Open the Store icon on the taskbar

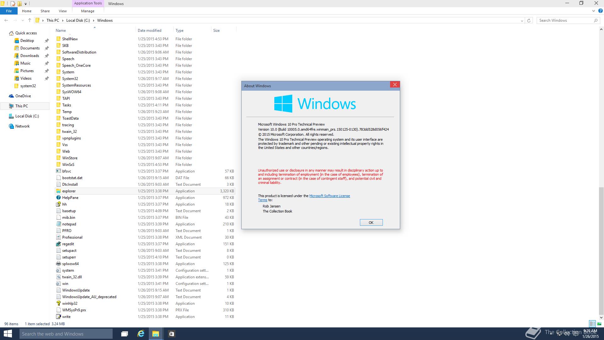click(171, 334)
